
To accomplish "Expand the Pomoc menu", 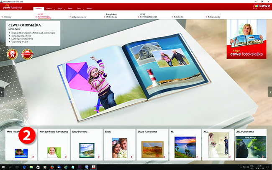I will pyautogui.click(x=69, y=8).
